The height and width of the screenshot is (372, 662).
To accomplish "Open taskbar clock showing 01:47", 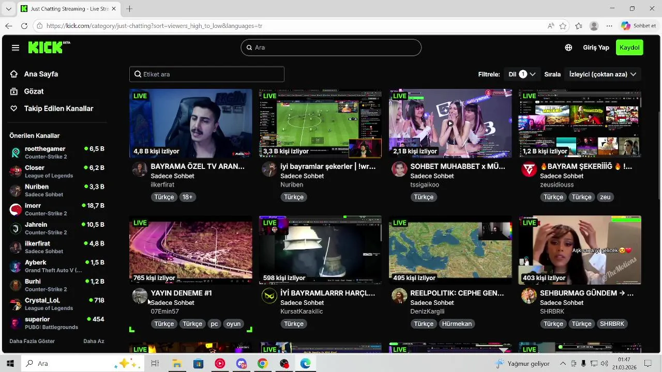I will (624, 364).
